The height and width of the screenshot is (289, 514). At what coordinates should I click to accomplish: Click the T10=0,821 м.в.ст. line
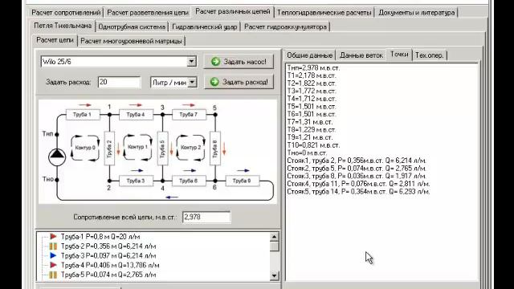[313, 145]
